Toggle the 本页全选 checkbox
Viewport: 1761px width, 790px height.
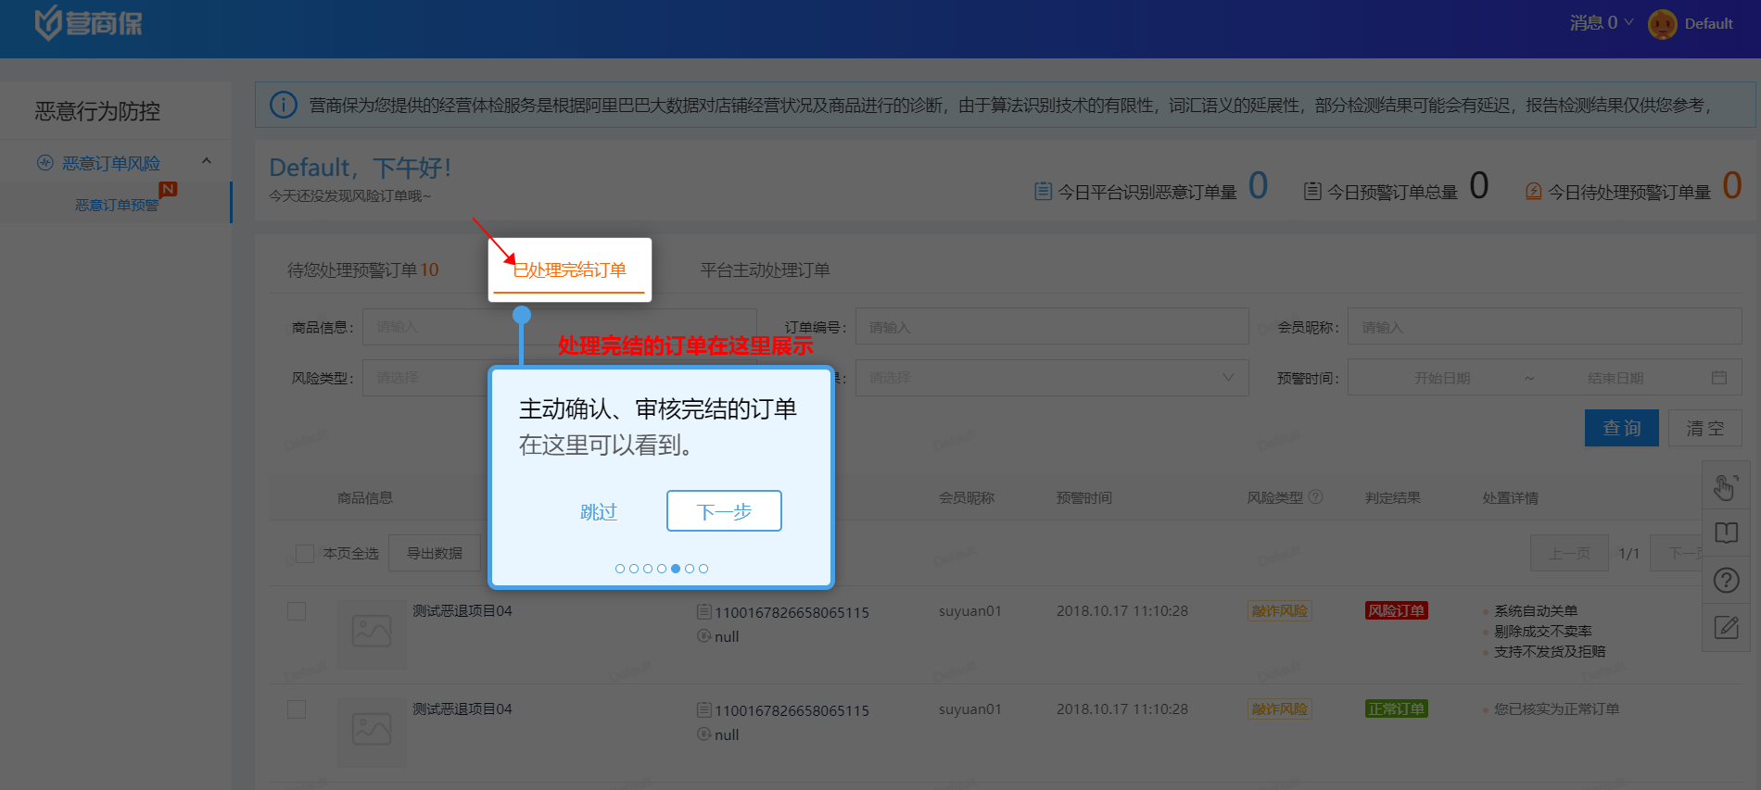coord(304,554)
